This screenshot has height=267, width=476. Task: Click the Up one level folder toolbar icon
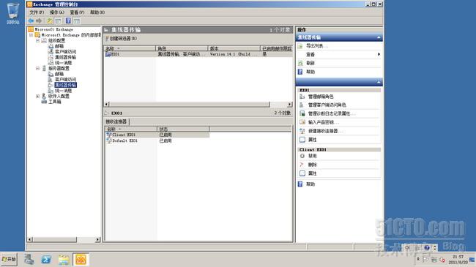[50, 20]
